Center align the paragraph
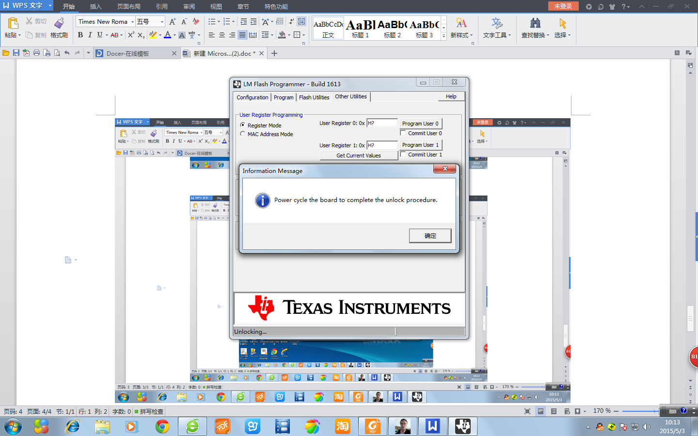Viewport: 698px width, 436px height. 222,35
